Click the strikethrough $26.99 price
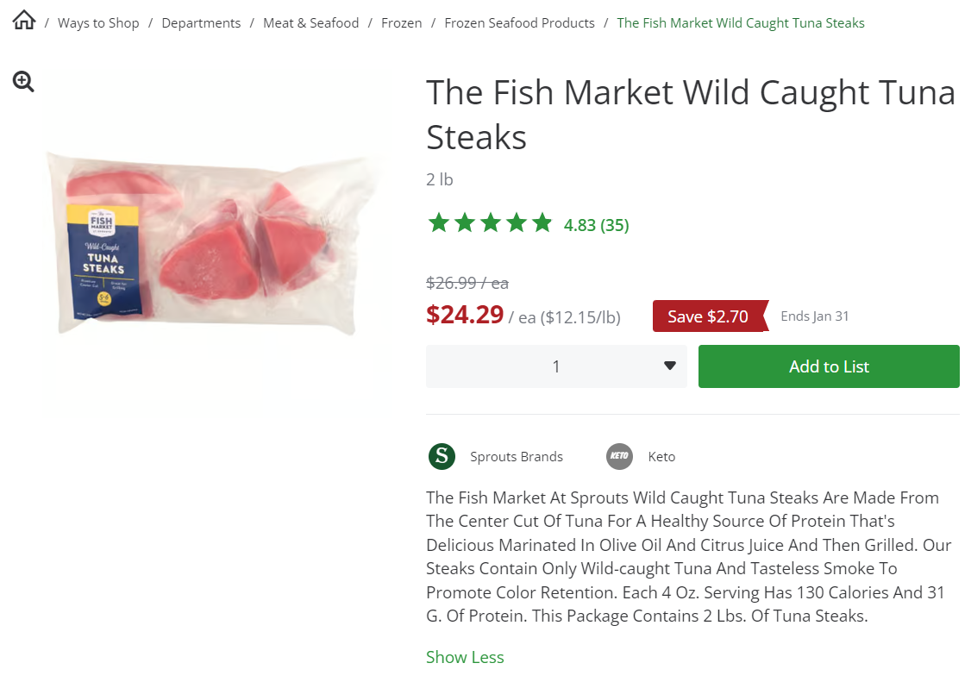Screen dimensions: 971x682 [456, 282]
